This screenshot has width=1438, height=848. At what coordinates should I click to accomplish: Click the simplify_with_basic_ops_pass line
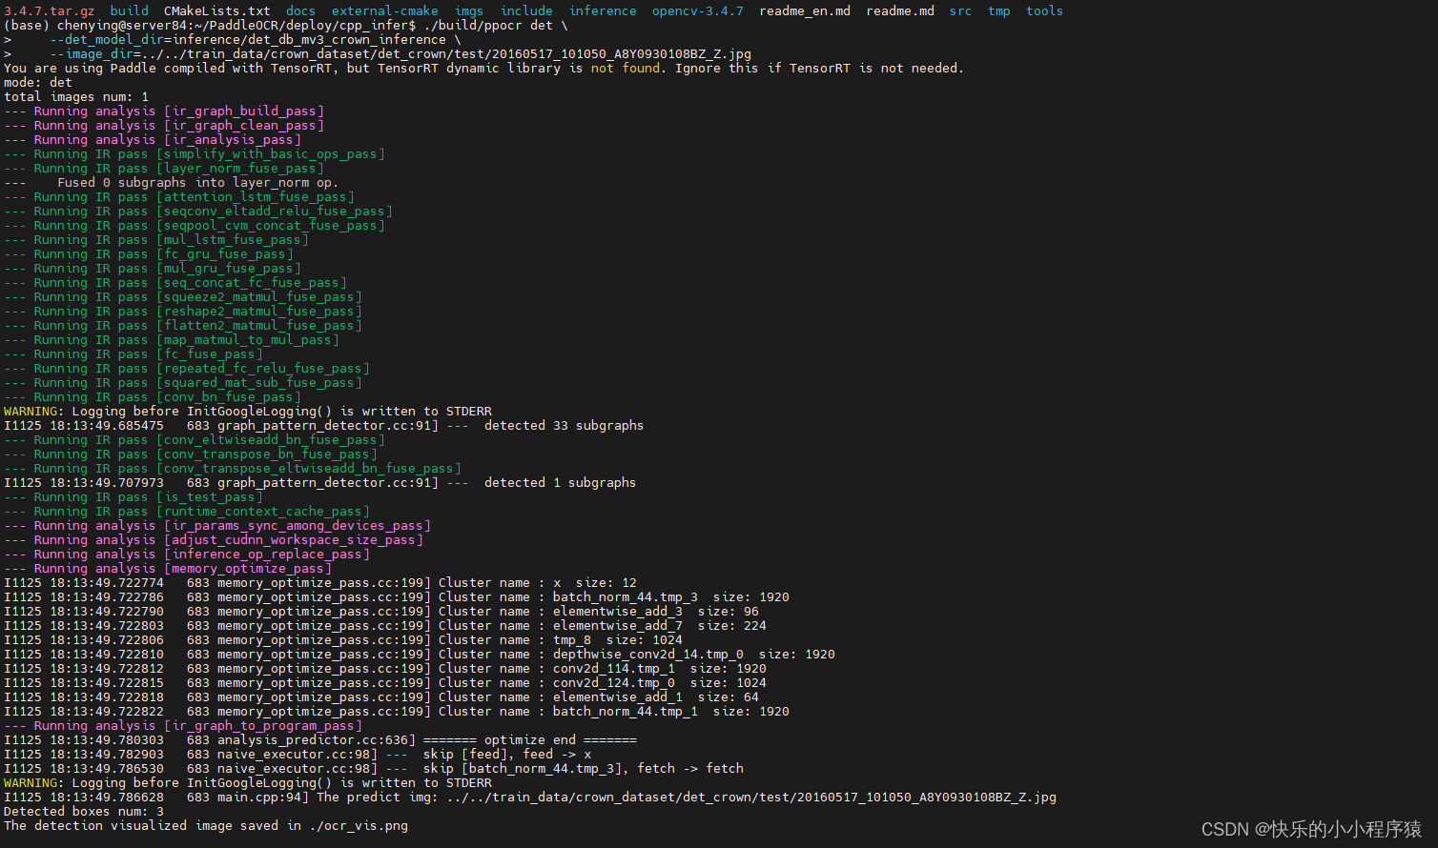pos(195,154)
